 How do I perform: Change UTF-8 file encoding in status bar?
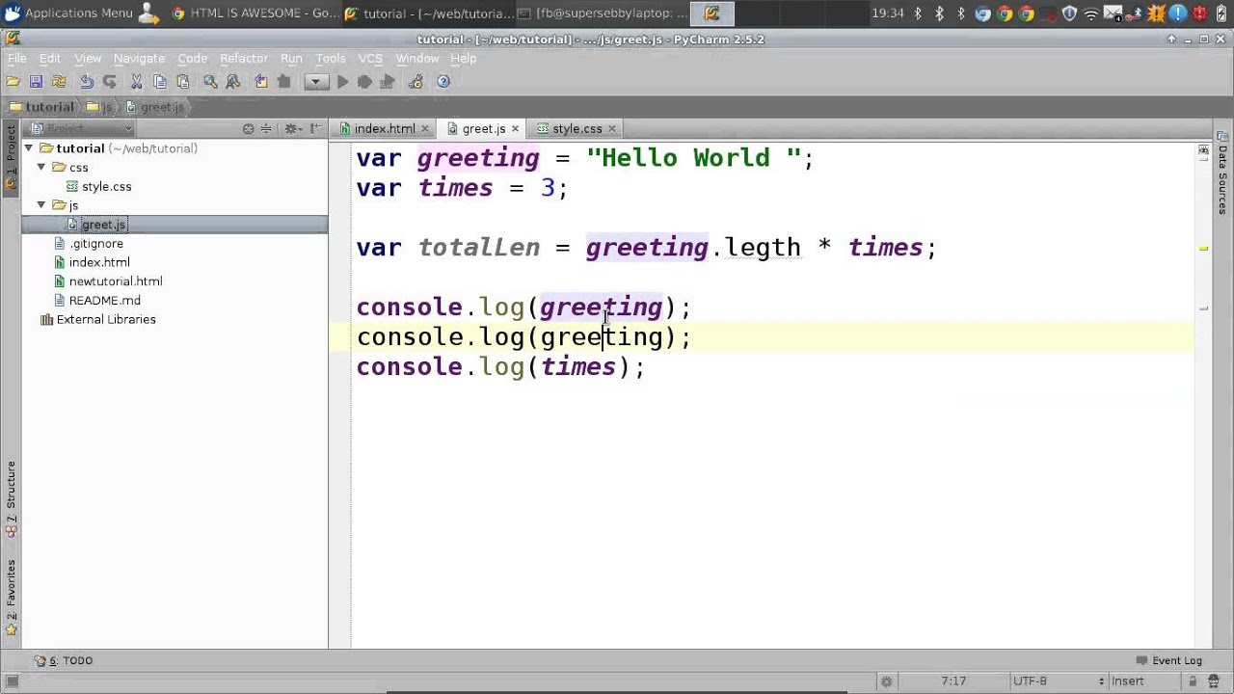tap(1057, 681)
